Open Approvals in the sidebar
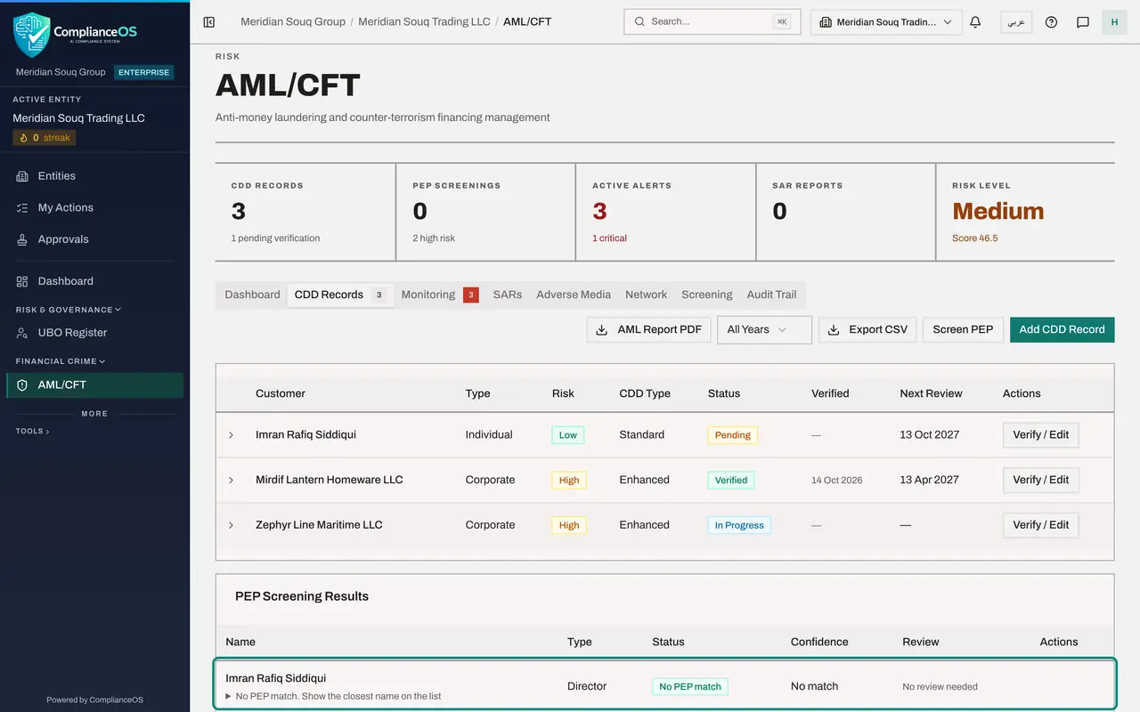Image resolution: width=1140 pixels, height=712 pixels. tap(94, 239)
